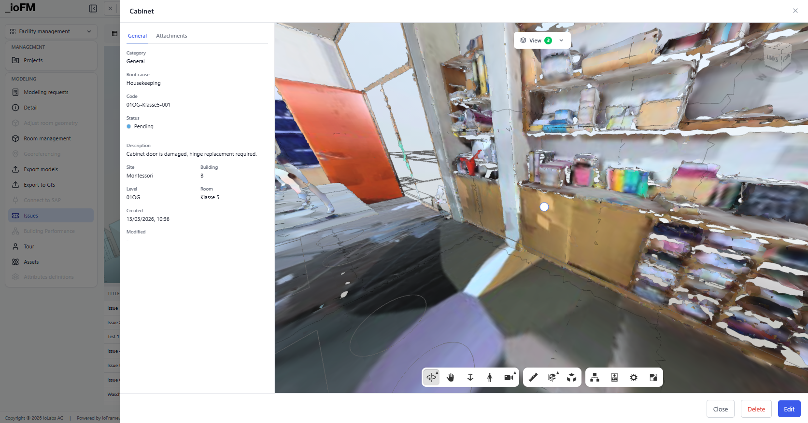This screenshot has height=423, width=808.
Task: Expand the View layers dropdown
Action: click(x=542, y=41)
